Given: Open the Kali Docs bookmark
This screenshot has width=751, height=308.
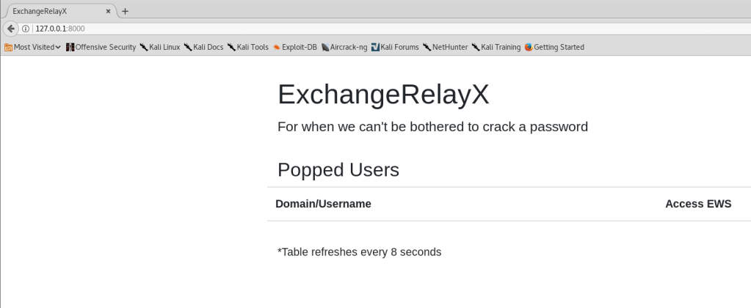Looking at the screenshot, I should (203, 47).
